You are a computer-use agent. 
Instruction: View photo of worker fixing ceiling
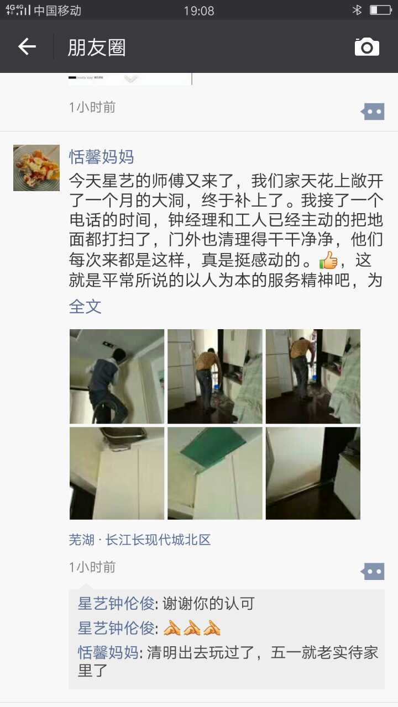click(x=117, y=376)
